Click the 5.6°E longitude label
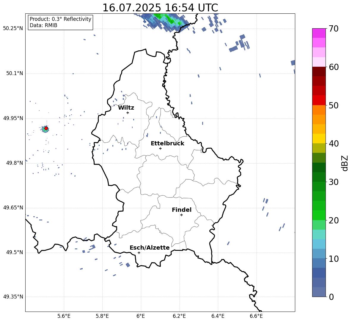Viewport: 352px width, 322px height. (64, 316)
